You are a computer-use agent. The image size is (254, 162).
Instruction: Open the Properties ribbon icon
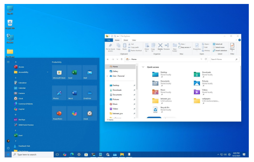(x=197, y=45)
